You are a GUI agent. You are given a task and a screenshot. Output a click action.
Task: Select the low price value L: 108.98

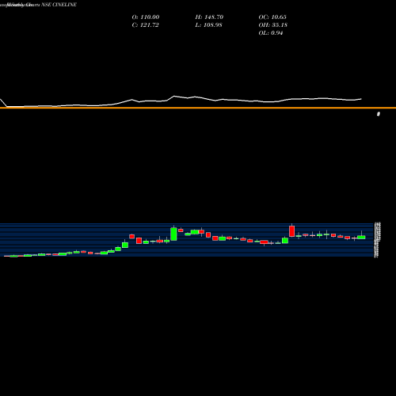pos(208,25)
